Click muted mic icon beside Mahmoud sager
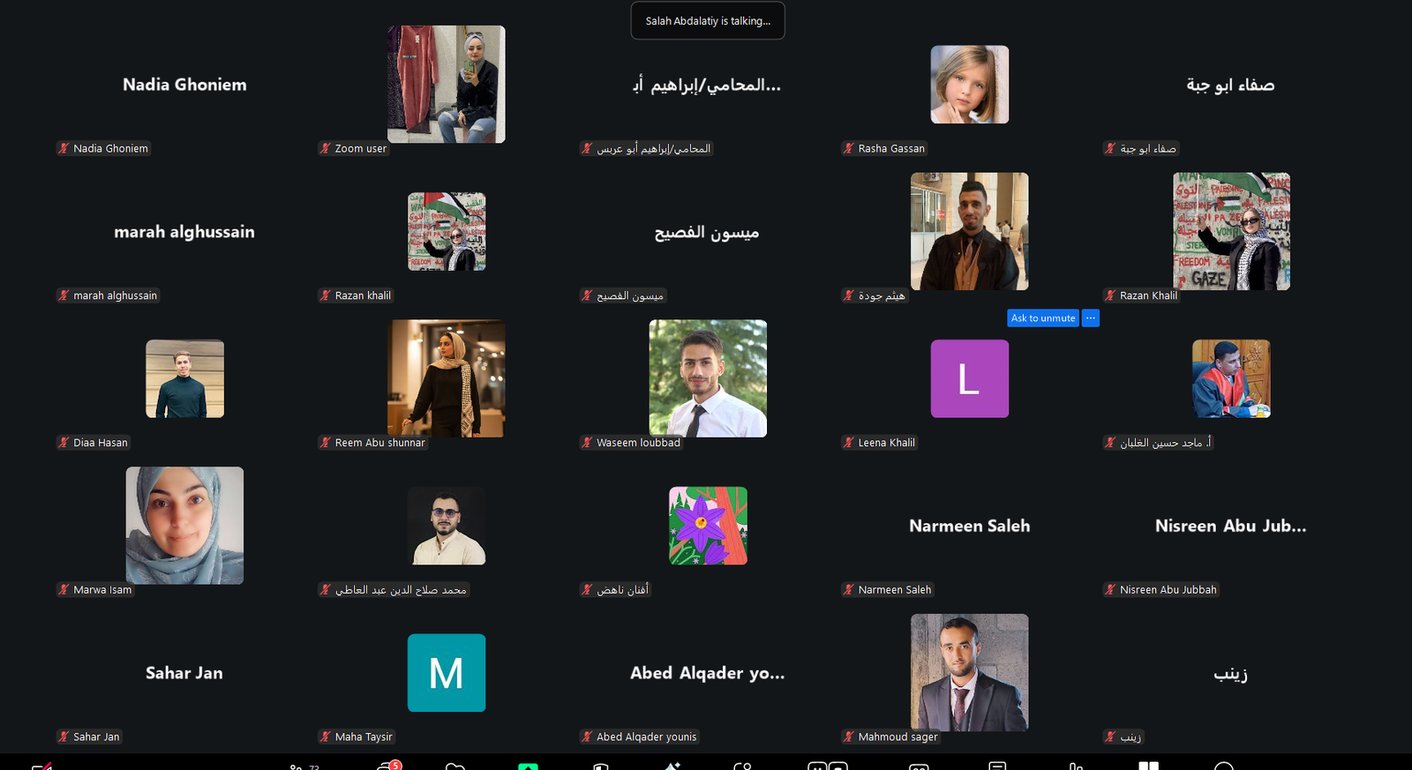This screenshot has height=770, width=1412. 849,736
